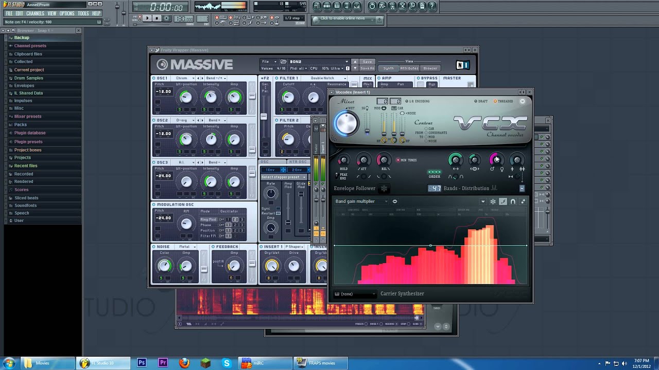Click the FL Studio play button
Viewport: 659px width, 370px height.
[x=147, y=18]
